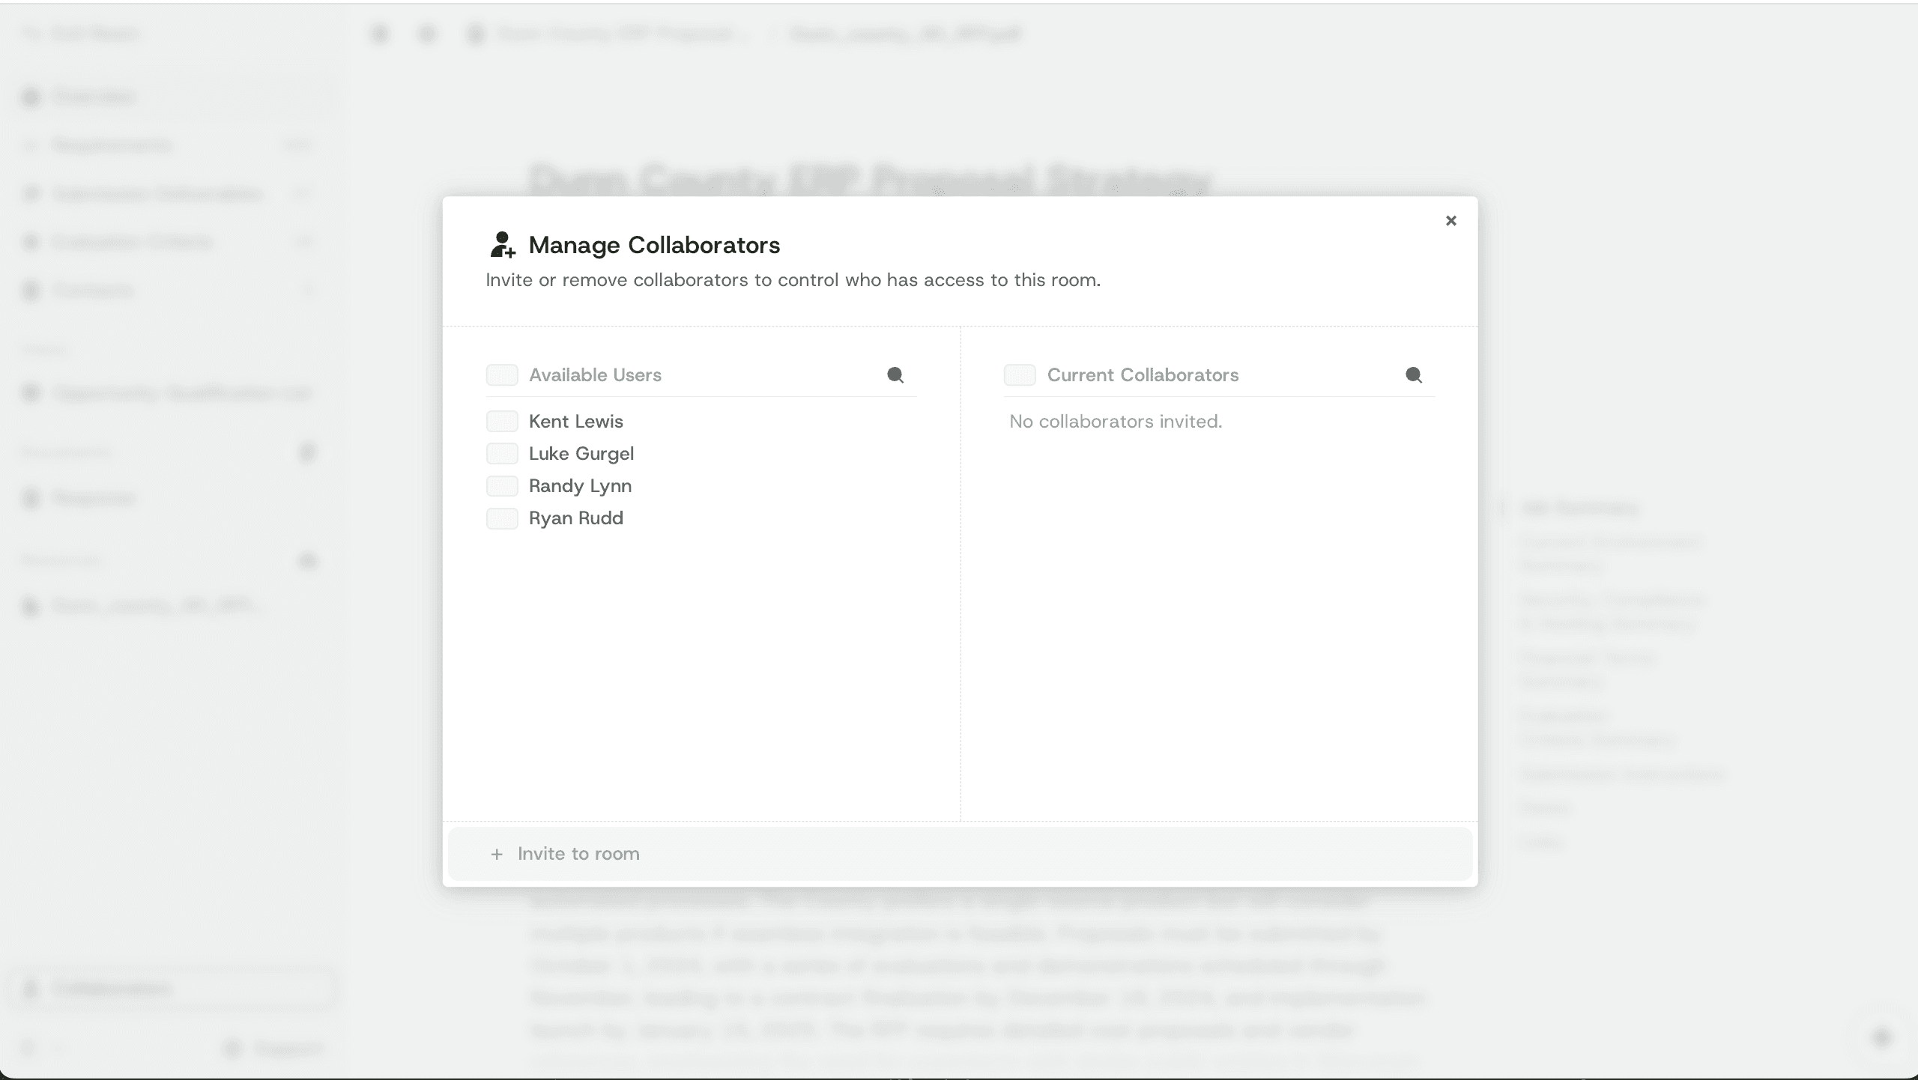Check the Luke Gurgel checkbox
The width and height of the screenshot is (1918, 1080).
[x=502, y=453]
